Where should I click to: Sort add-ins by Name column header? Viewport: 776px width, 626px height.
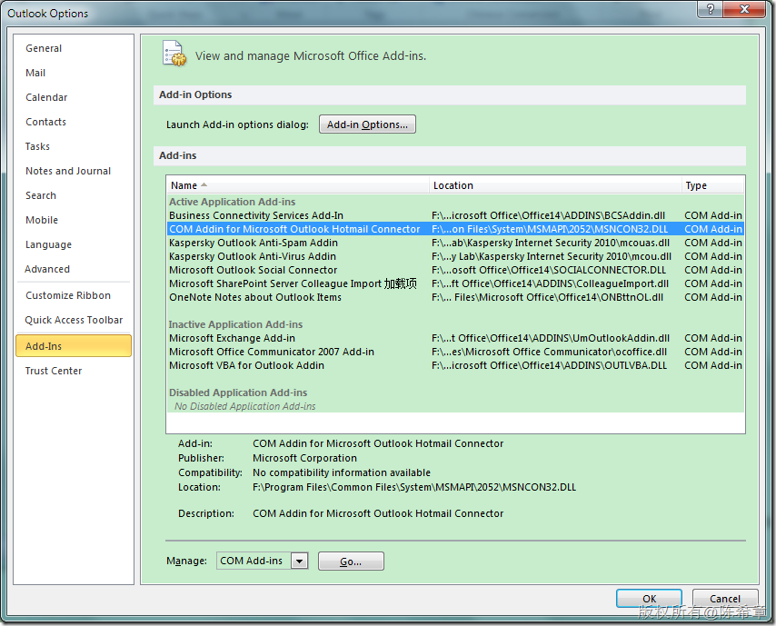(298, 185)
